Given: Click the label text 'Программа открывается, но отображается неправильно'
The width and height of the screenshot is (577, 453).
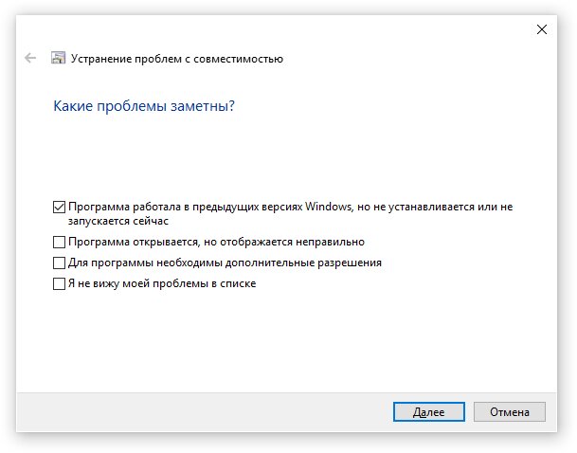Looking at the screenshot, I should [216, 242].
